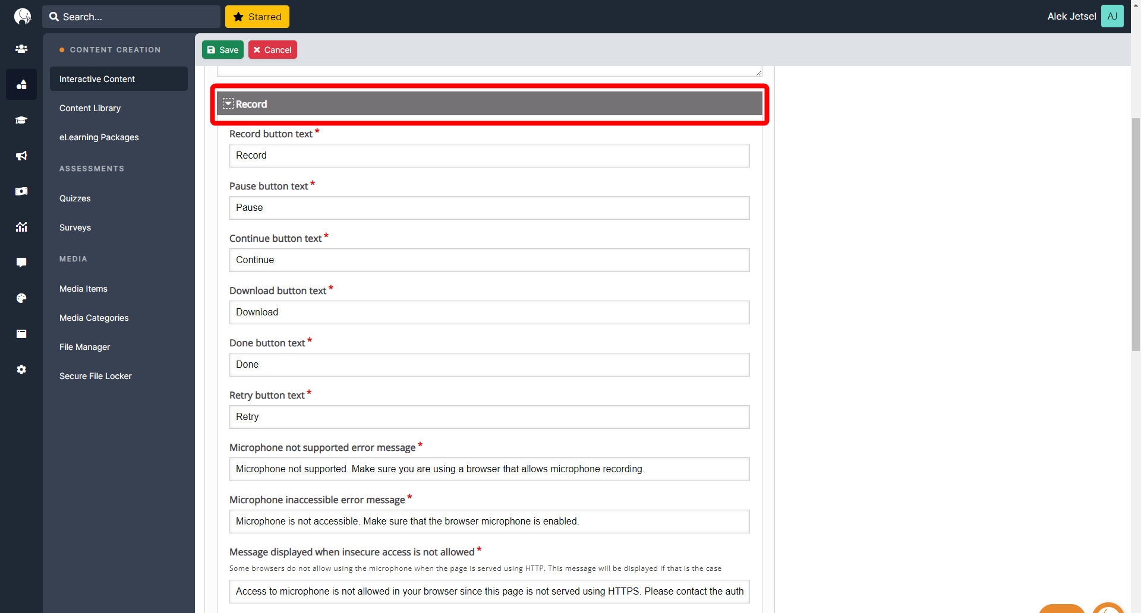The height and width of the screenshot is (613, 1141).
Task: Click the AJ user avatar
Action: [1112, 17]
